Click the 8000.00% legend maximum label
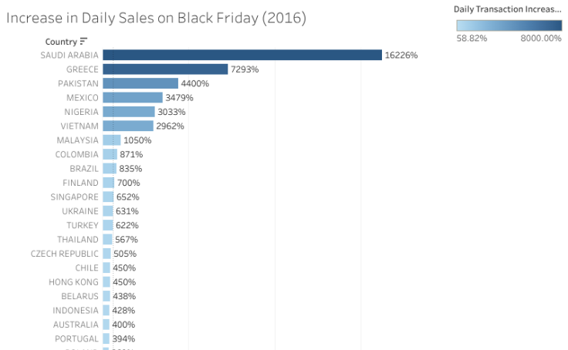 click(x=540, y=38)
